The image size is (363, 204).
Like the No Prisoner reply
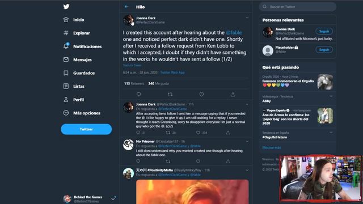pyautogui.click(x=198, y=161)
